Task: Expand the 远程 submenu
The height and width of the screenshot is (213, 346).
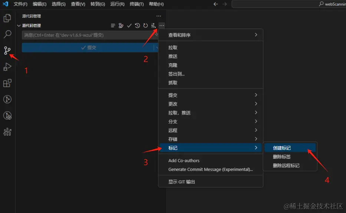Action: (211, 130)
